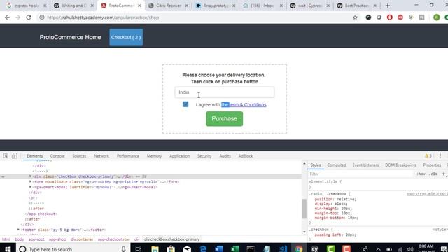Viewport: 448px width, 252px height.
Task: Click the DevTools warnings count indicator
Action: pyautogui.click(x=428, y=156)
